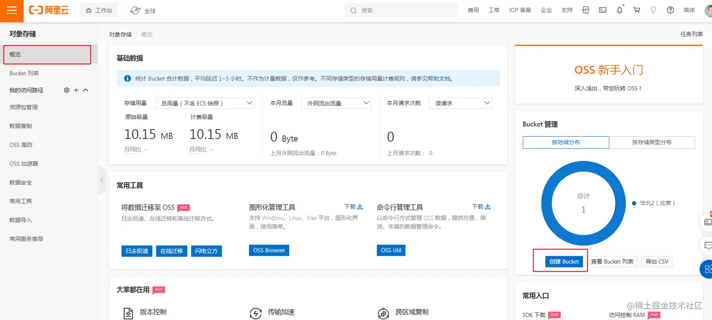
Task: Open access path settings gear
Action: [66, 90]
